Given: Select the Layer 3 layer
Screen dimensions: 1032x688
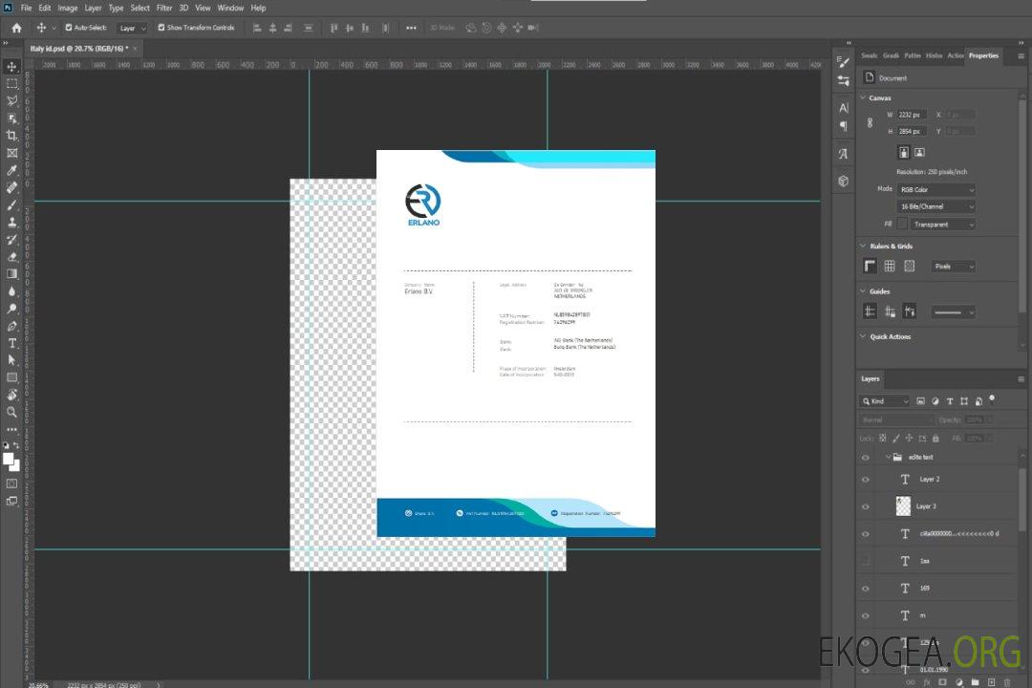Looking at the screenshot, I should [927, 506].
